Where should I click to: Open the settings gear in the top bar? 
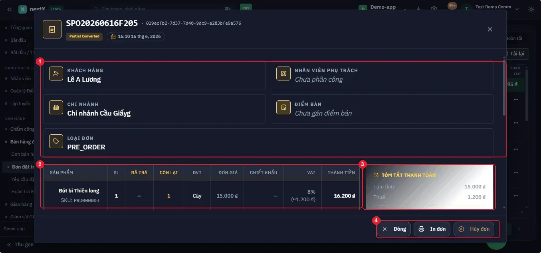tap(434, 9)
